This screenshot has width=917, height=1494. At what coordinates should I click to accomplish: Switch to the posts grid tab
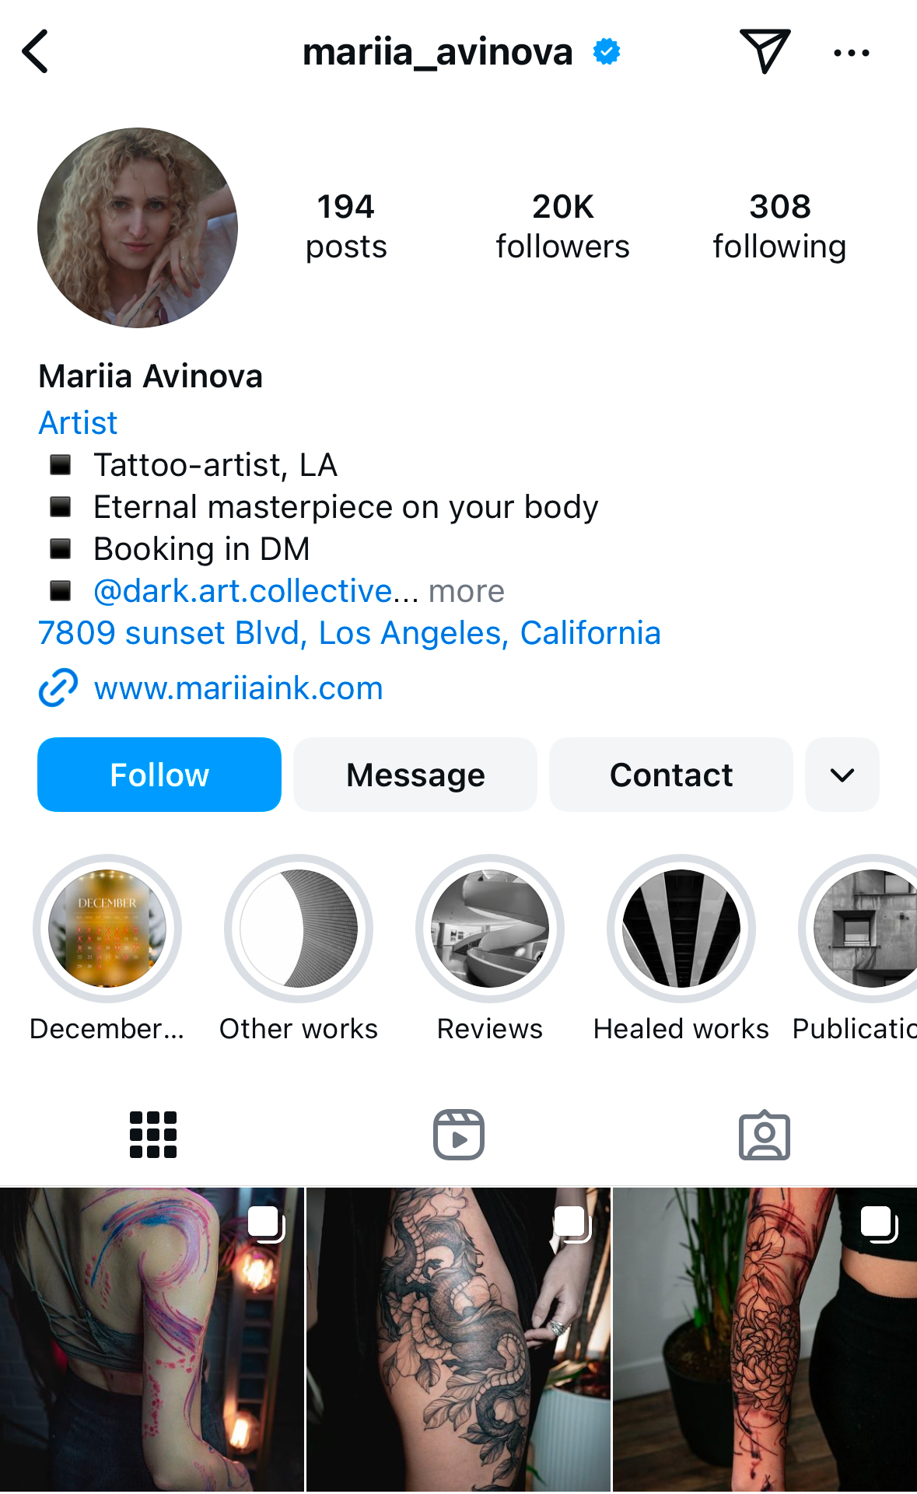click(x=153, y=1135)
